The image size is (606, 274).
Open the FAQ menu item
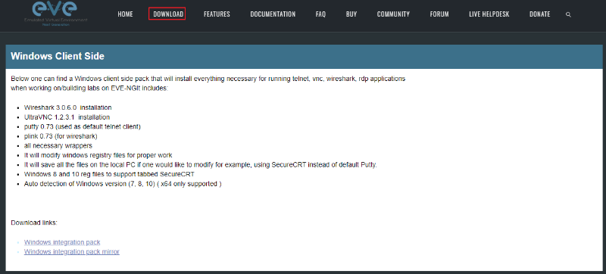[320, 14]
